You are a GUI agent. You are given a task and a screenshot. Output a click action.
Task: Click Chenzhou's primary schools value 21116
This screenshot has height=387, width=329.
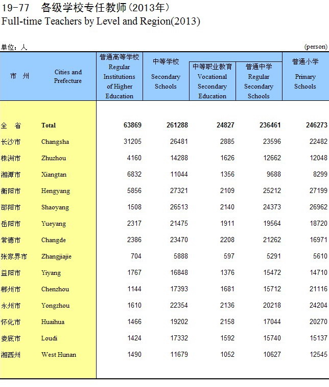318,289
